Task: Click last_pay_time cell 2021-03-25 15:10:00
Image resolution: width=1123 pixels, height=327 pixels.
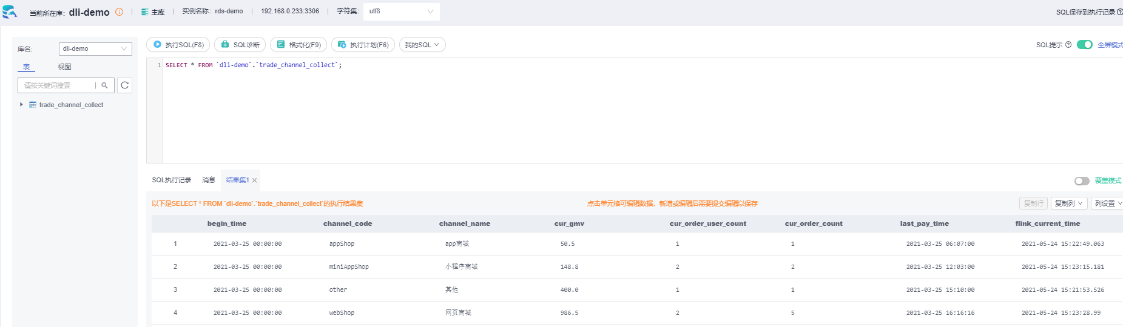Action: click(x=940, y=290)
